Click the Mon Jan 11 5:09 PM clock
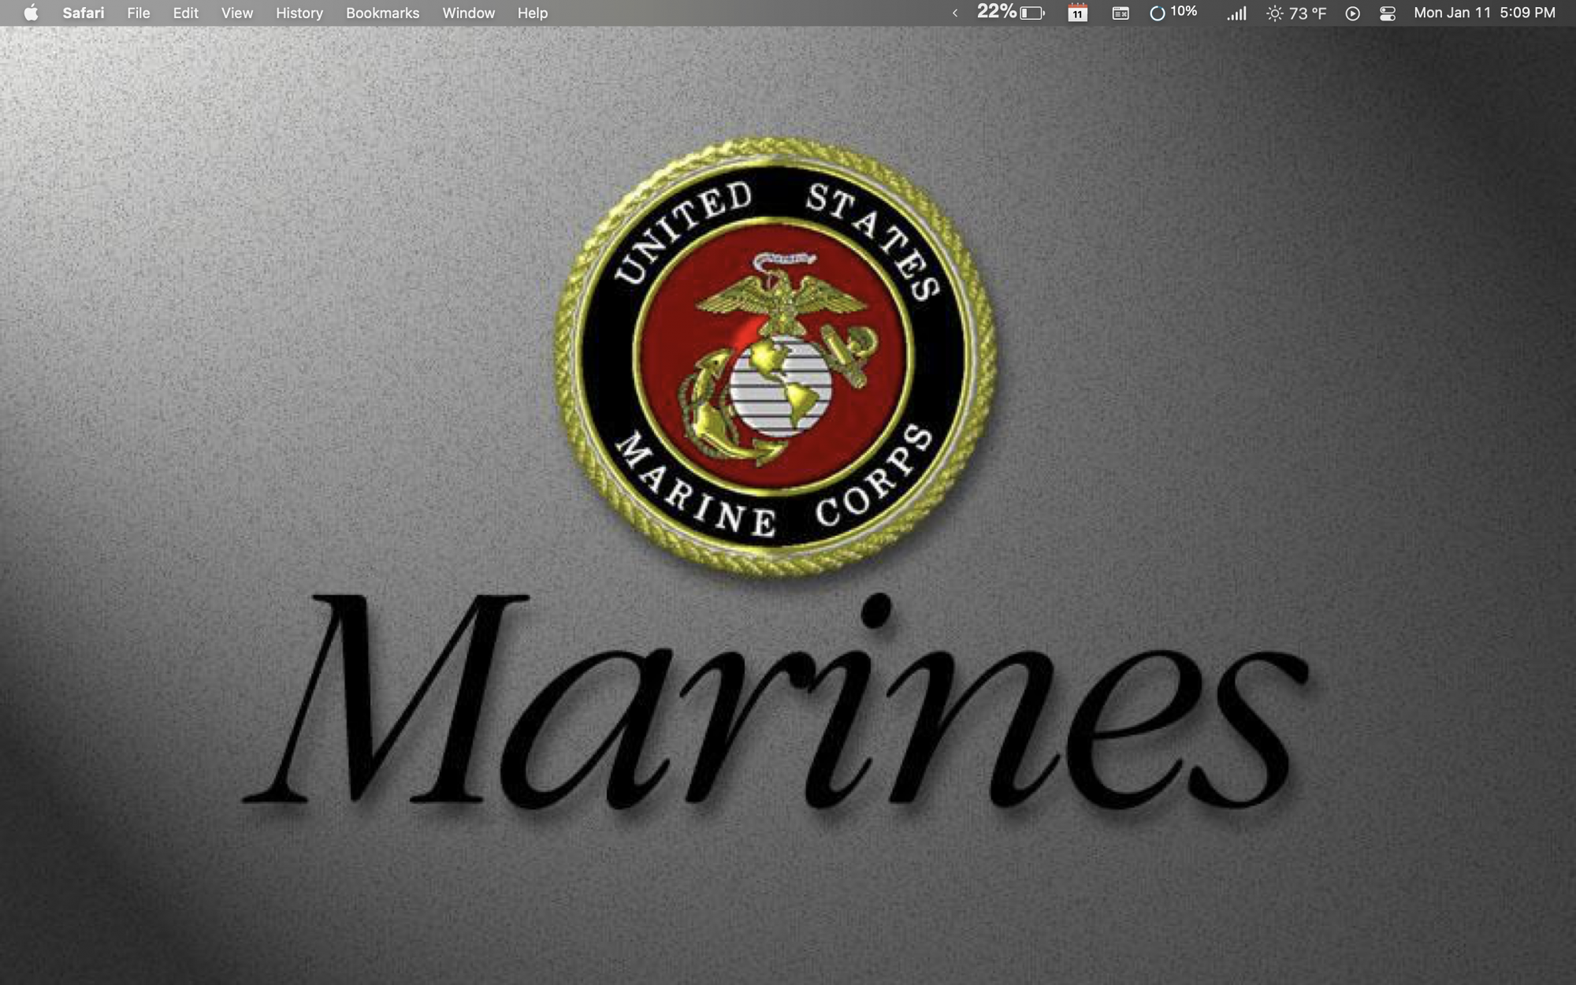 point(1485,13)
